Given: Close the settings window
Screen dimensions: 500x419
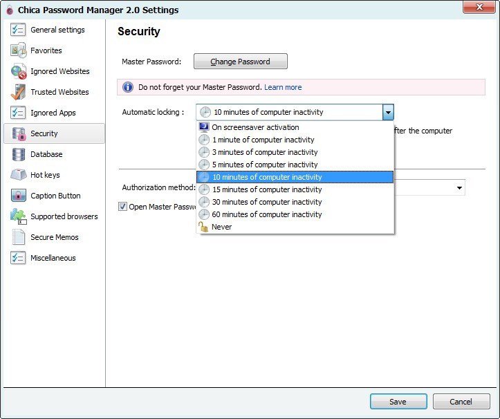Looking at the screenshot, I should click(x=479, y=7).
